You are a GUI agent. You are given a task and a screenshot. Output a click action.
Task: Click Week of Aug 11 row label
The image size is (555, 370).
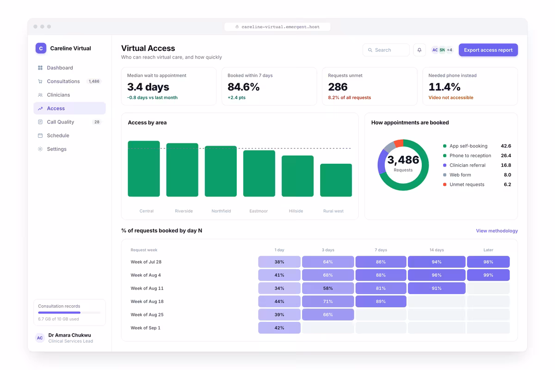[x=147, y=288]
